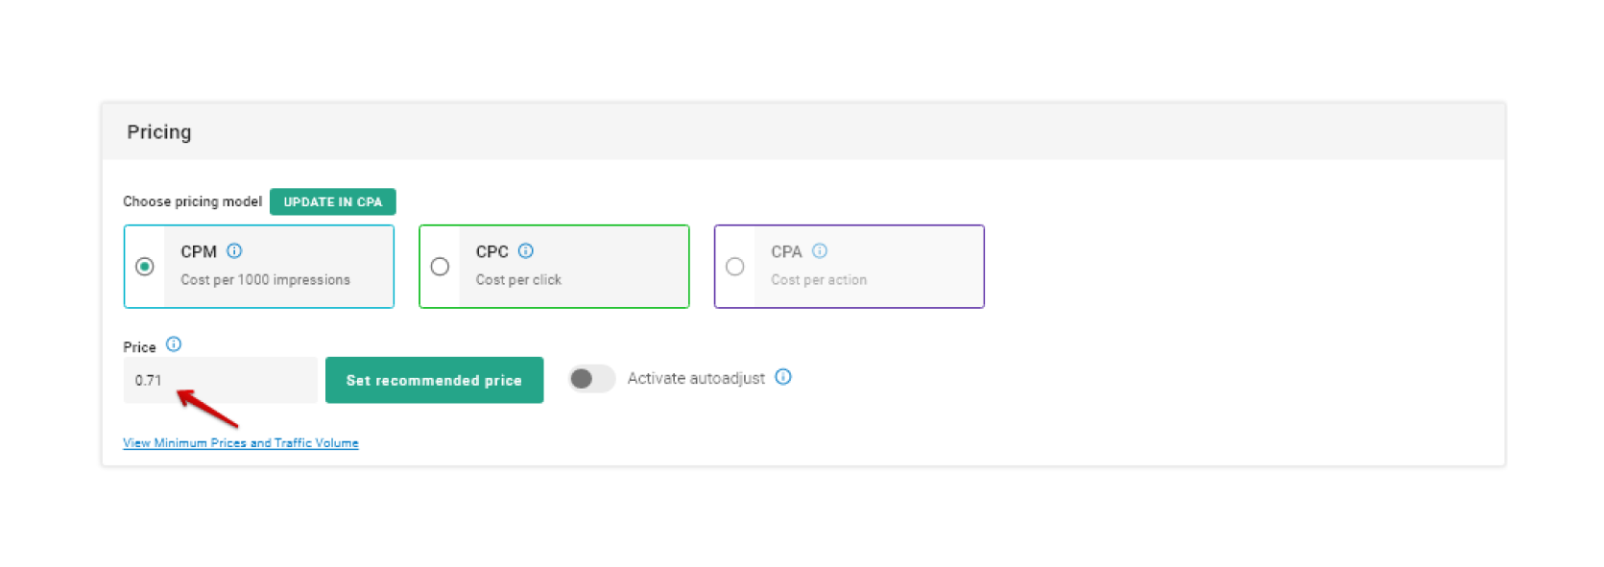Choose the Cost per action card
1604x567 pixels.
pos(868,267)
